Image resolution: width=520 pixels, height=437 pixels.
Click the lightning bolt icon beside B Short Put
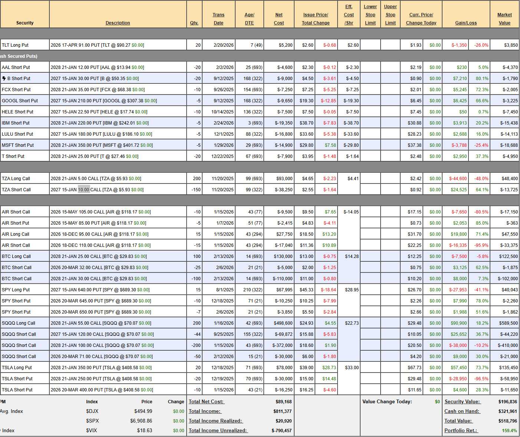click(x=4, y=79)
